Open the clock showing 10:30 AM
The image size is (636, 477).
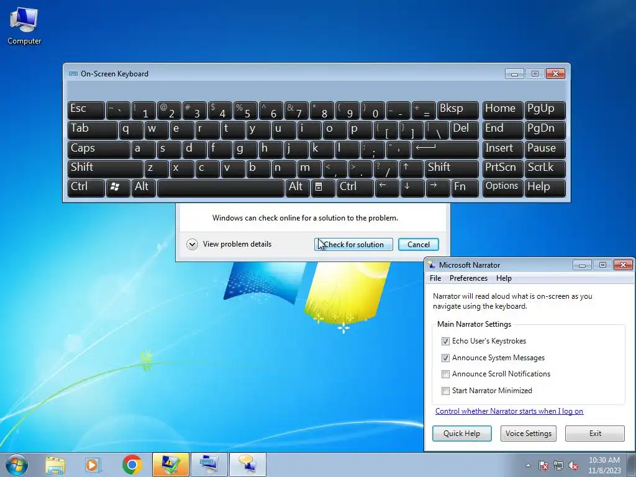point(604,465)
